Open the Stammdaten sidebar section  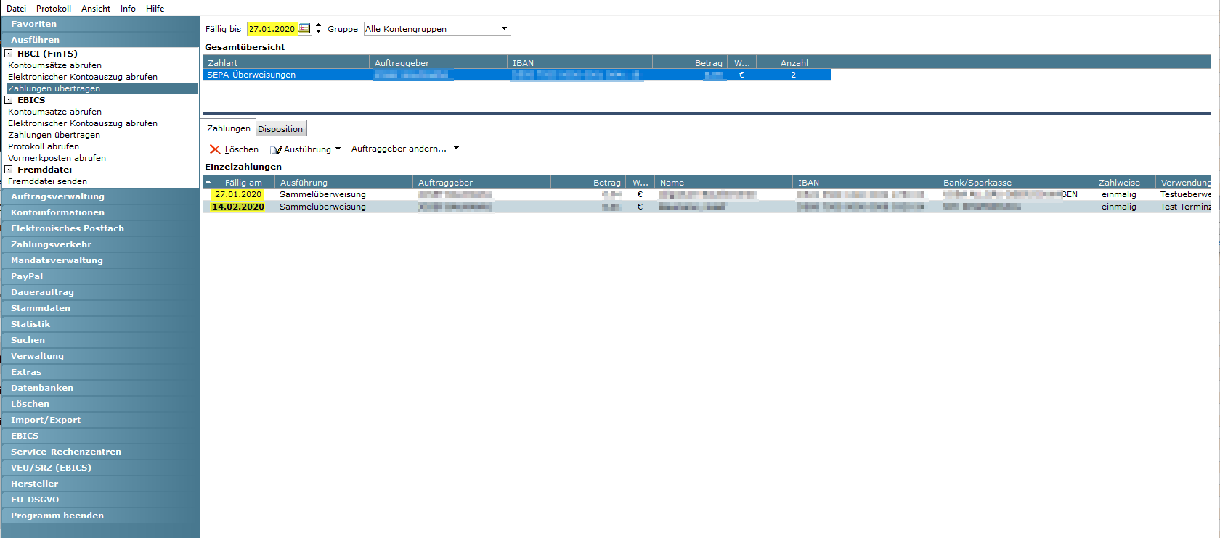click(x=100, y=308)
